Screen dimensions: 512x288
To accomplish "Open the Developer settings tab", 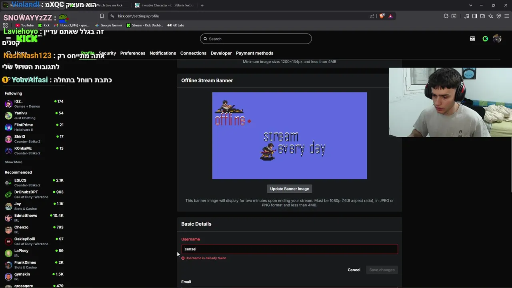I will click(221, 53).
